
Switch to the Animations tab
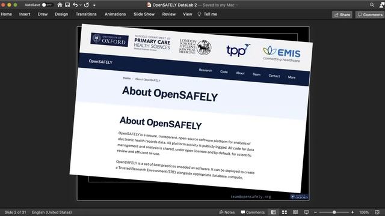tap(115, 14)
